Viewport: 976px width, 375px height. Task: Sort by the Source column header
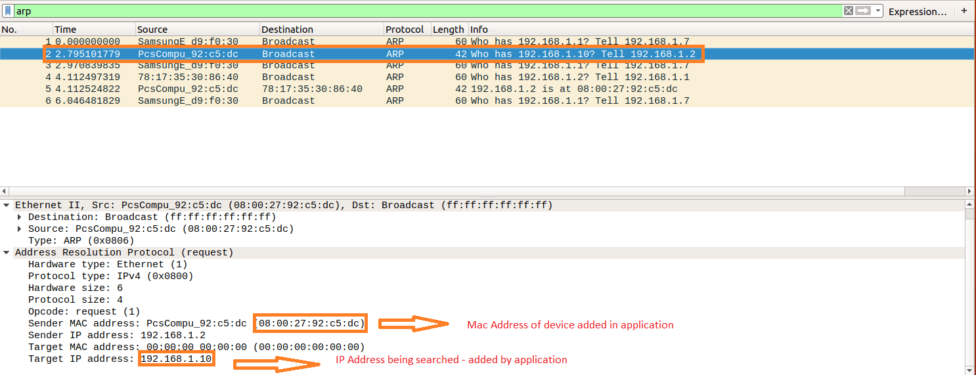tap(198, 30)
